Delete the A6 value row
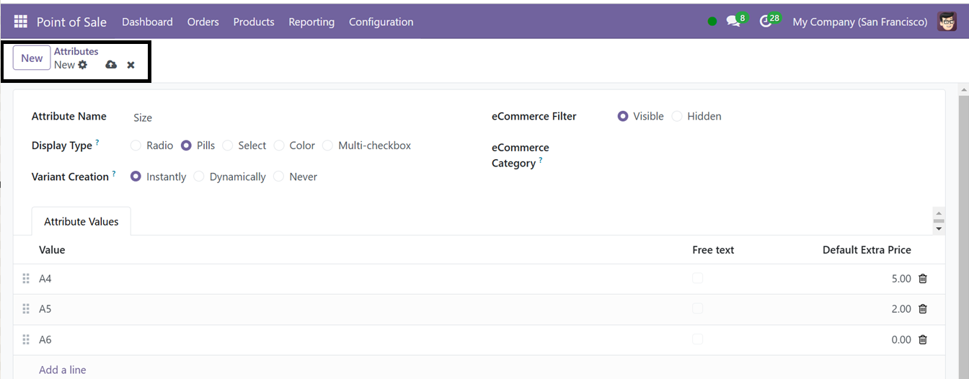The image size is (969, 379). (922, 340)
